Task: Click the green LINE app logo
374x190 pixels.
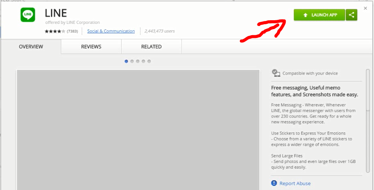Action: pyautogui.click(x=28, y=15)
